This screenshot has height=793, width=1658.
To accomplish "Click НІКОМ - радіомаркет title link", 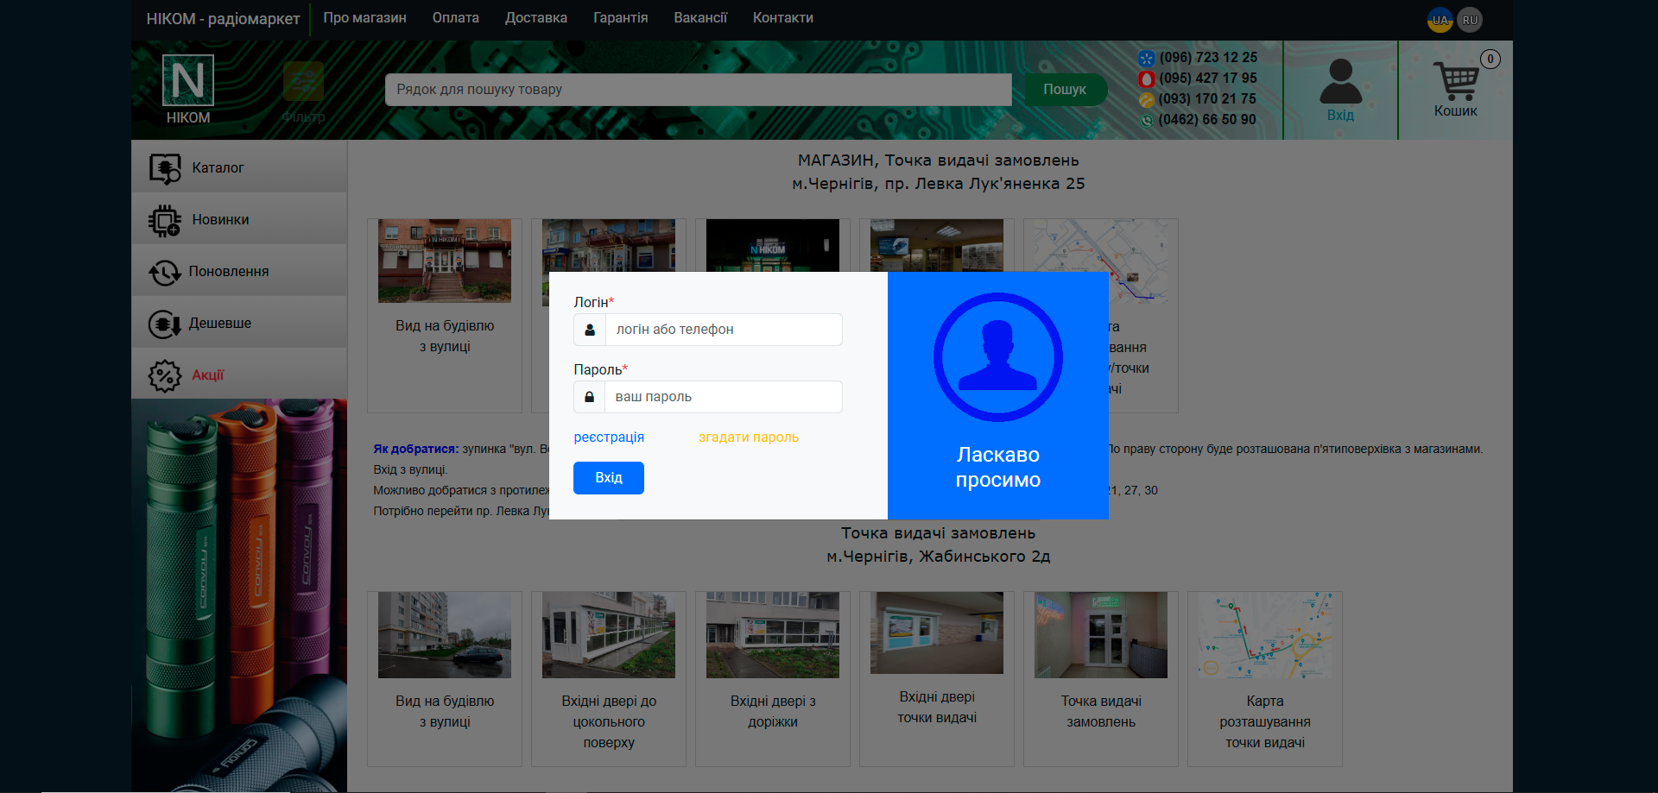I will tap(223, 19).
